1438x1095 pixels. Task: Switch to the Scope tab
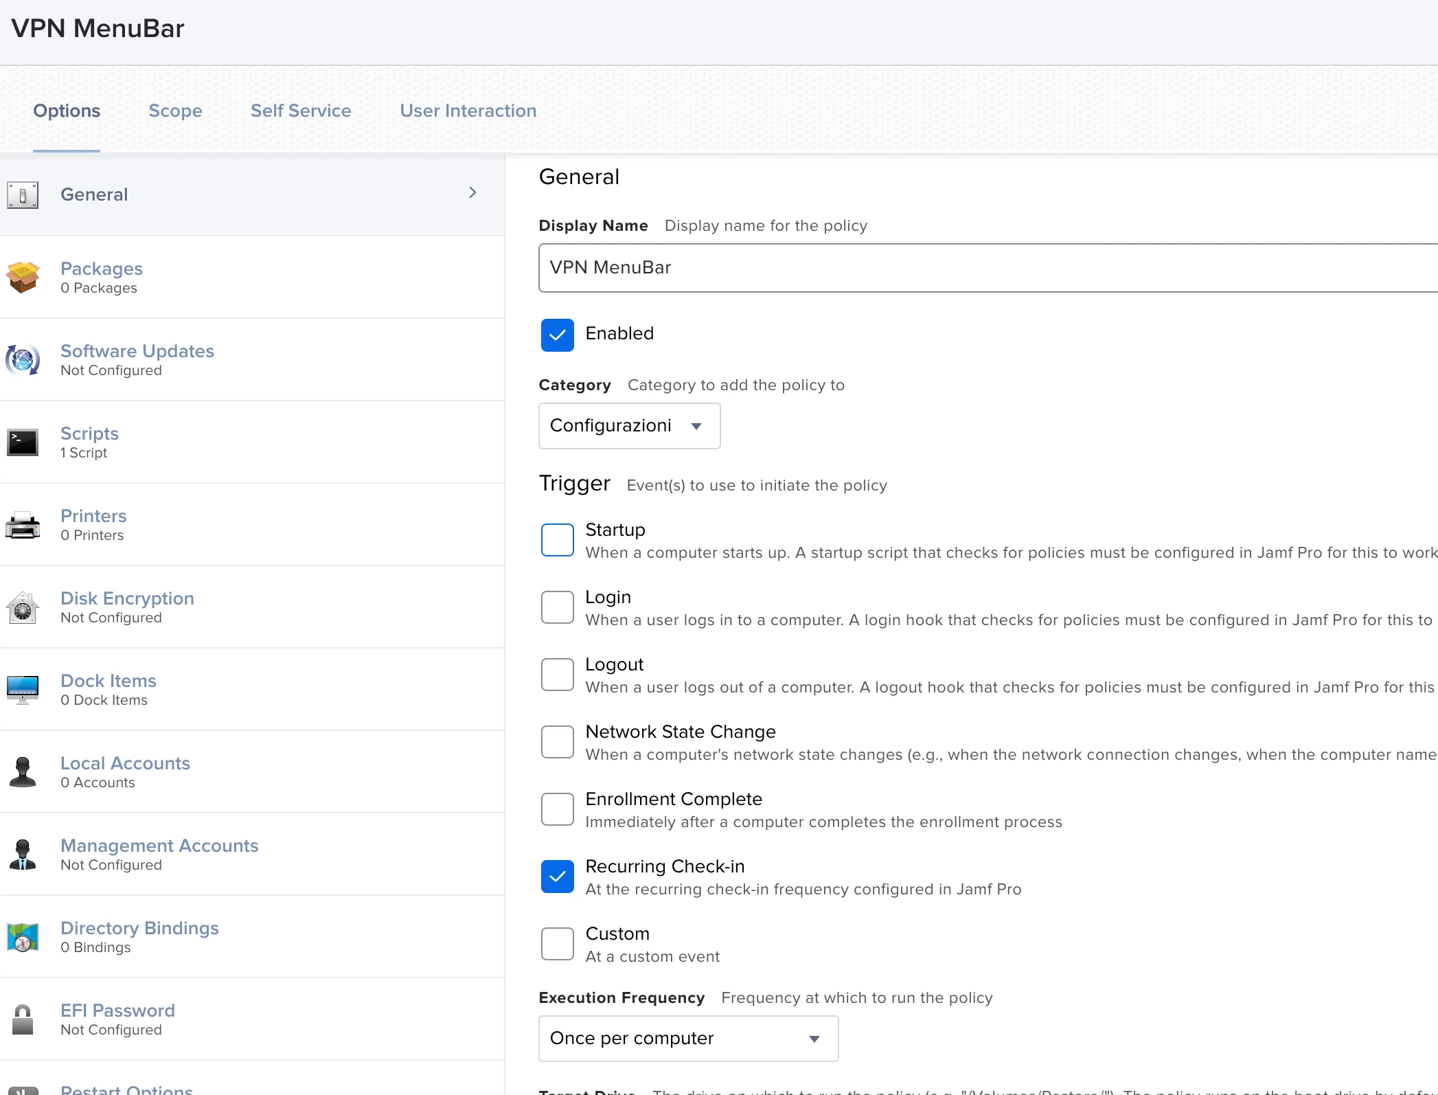pos(175,111)
